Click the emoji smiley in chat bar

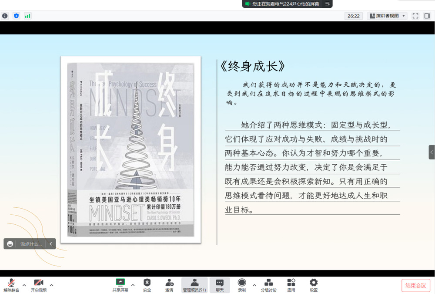click(x=10, y=244)
